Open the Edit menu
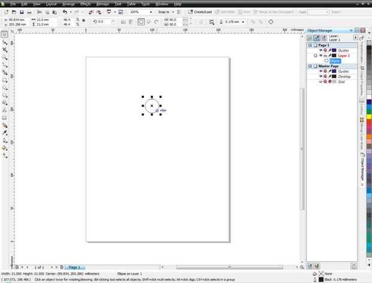The width and height of the screenshot is (372, 283). pos(24,4)
